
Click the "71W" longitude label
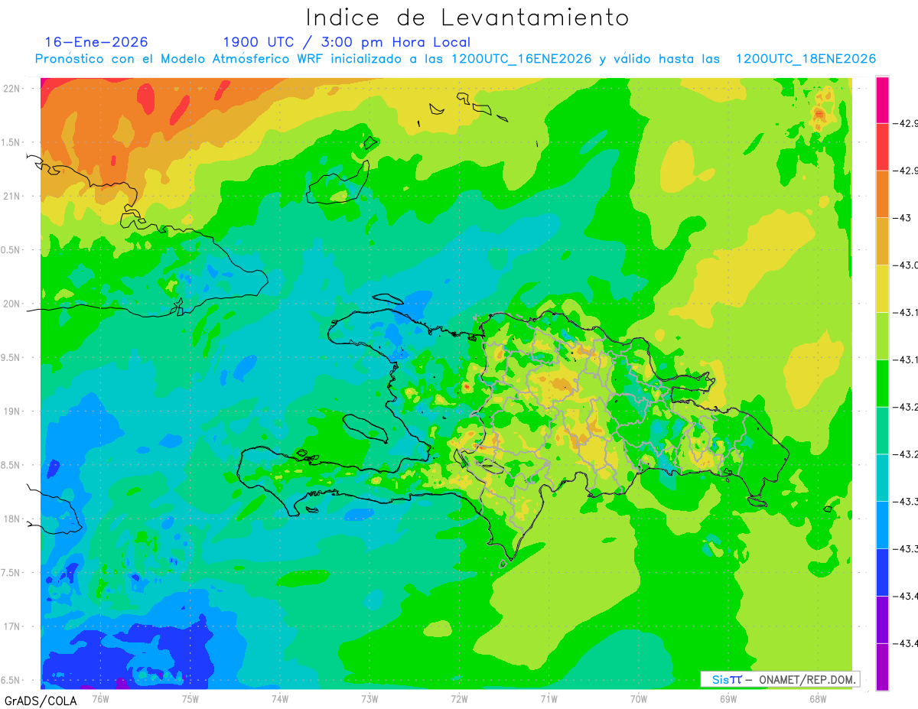tap(549, 698)
